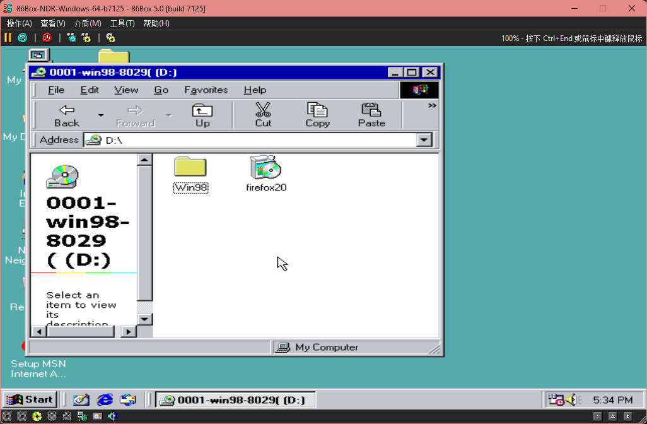Open 86Box 操作(A) menu
The width and height of the screenshot is (647, 424).
(x=20, y=23)
